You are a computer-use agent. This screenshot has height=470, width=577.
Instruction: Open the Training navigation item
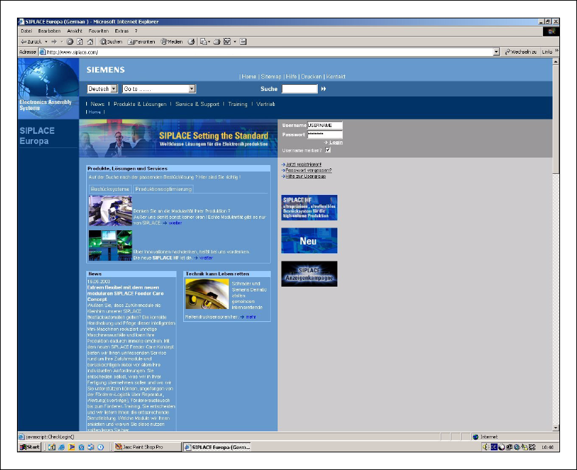238,104
